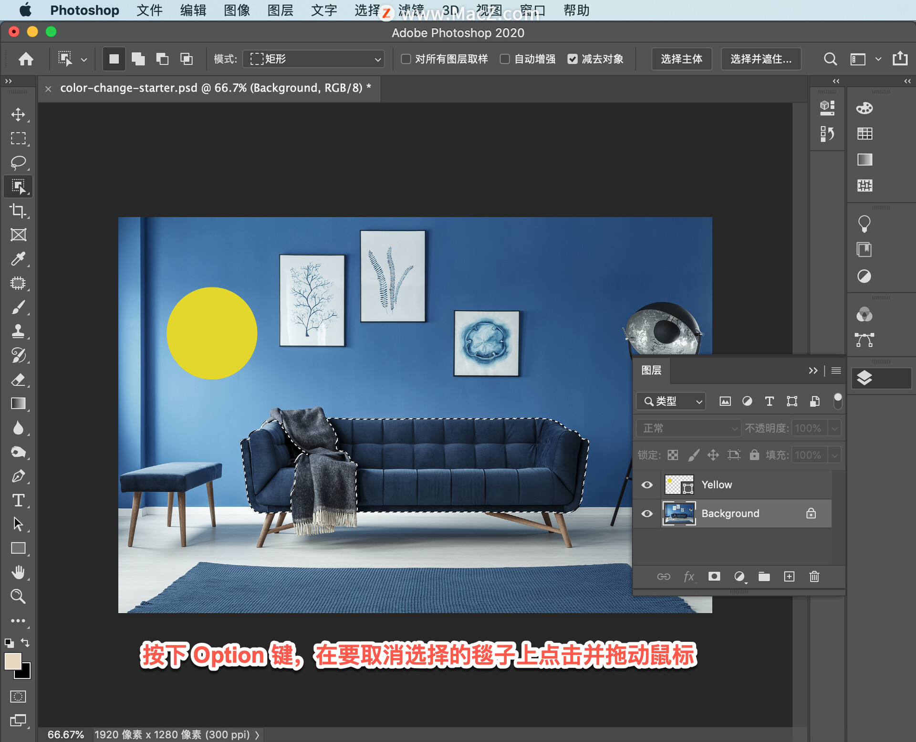Enable the Auto-Enhance checkbox
The height and width of the screenshot is (742, 916).
(505, 59)
